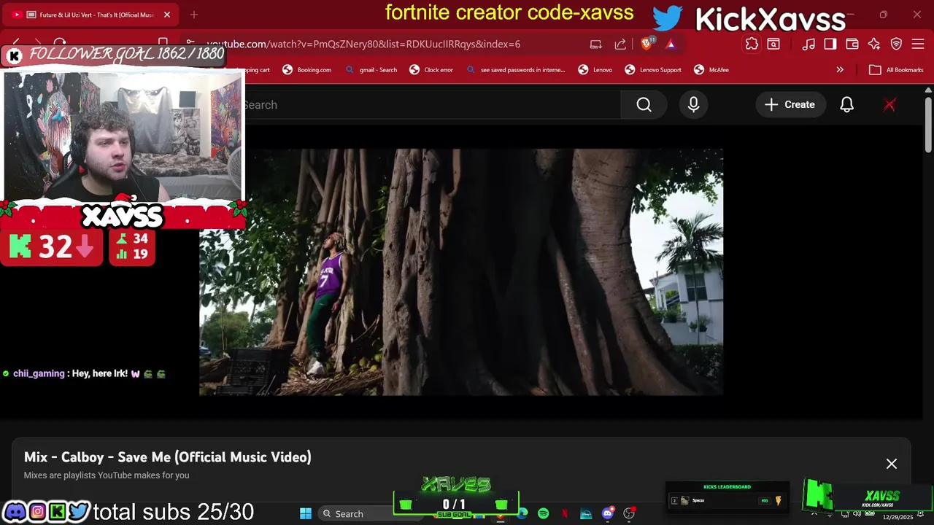Open a new browser tab
Image resolution: width=934 pixels, height=525 pixels.
193,15
